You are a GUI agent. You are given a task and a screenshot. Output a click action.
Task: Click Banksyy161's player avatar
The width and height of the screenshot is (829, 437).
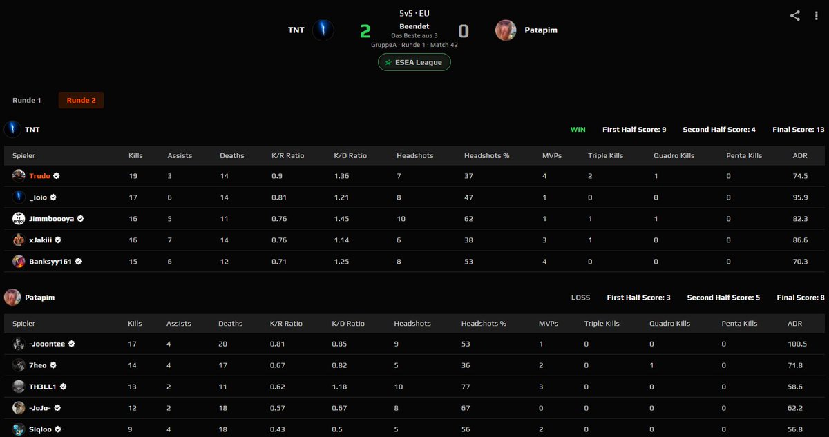pyautogui.click(x=19, y=262)
